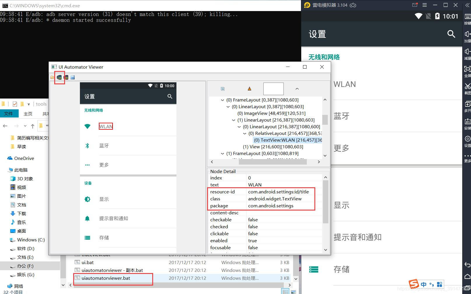Screen dimensions: 471x294
Task: Click Device Screenshot icon in UI Automator toolbar
Action: [59, 77]
